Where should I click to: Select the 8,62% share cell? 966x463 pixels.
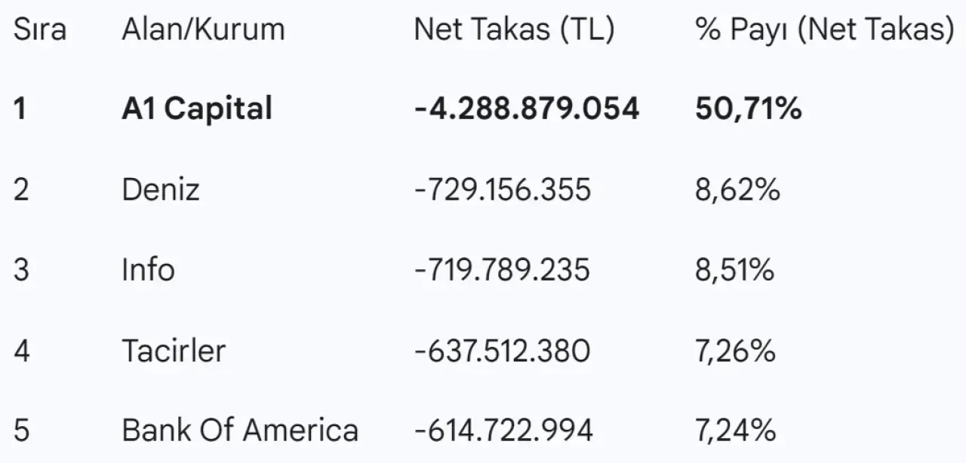coord(737,189)
